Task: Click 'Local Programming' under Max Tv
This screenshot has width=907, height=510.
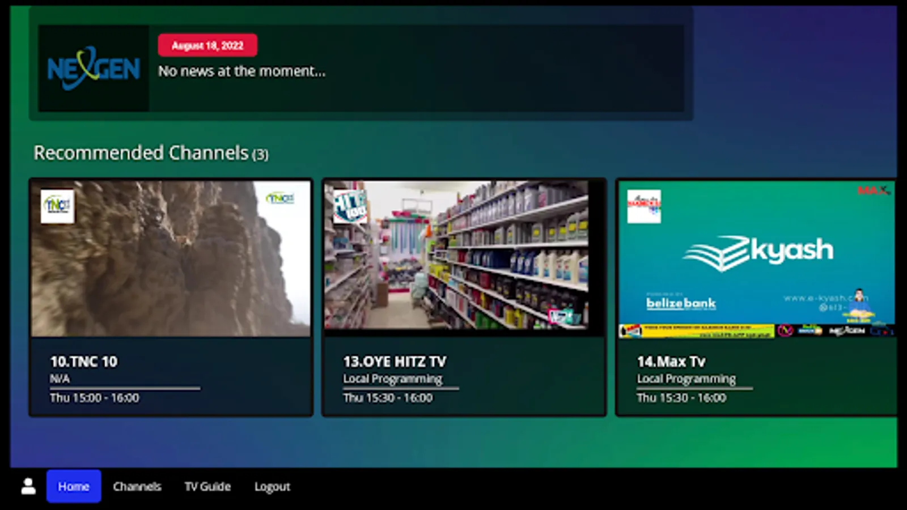Action: [x=686, y=379]
